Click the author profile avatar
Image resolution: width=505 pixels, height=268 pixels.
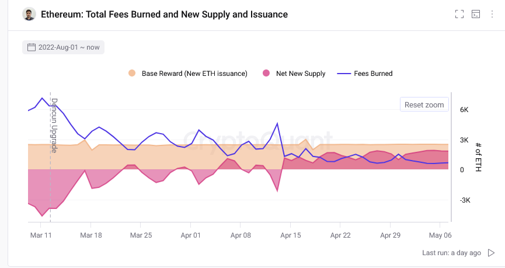tap(29, 14)
